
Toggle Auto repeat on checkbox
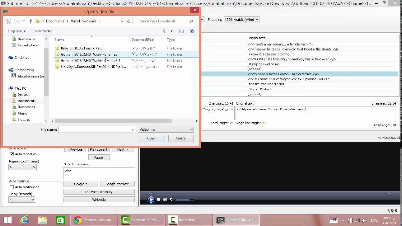[x=12, y=154]
